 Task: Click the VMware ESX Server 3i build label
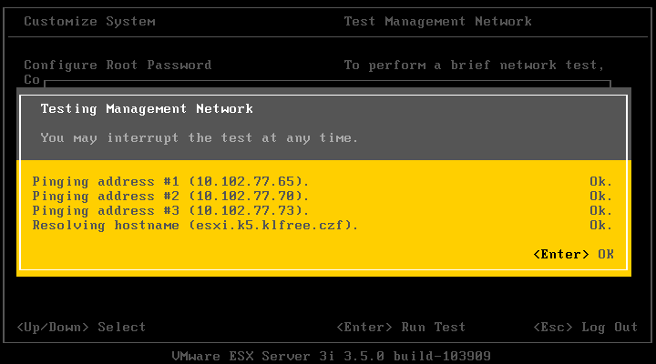coord(332,356)
